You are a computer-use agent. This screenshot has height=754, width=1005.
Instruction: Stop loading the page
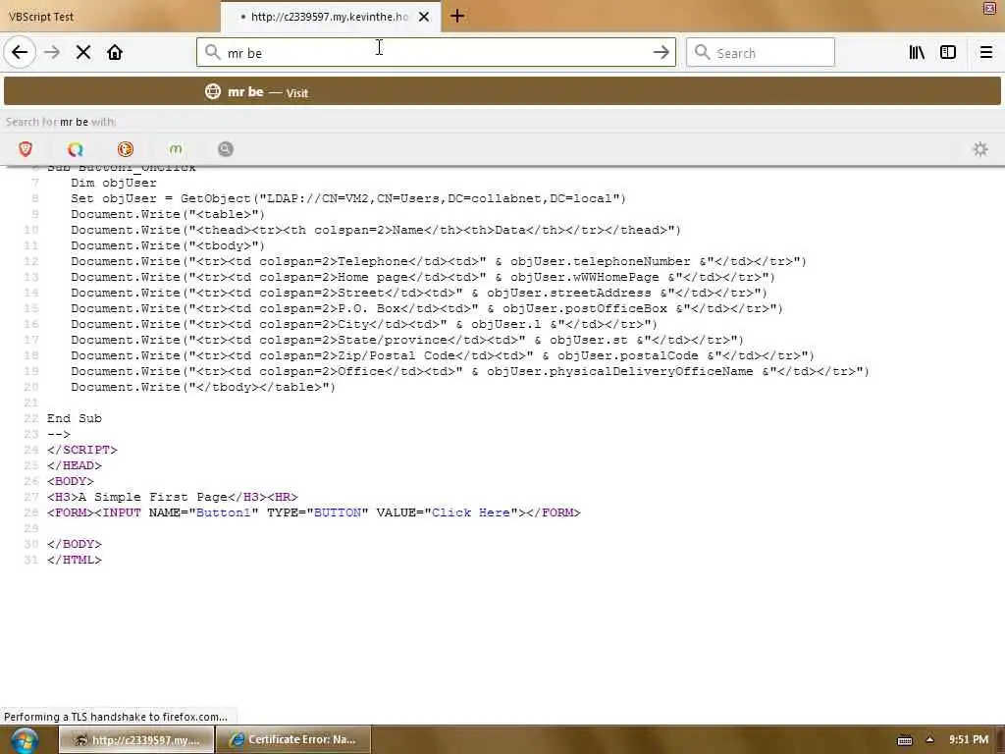(x=83, y=53)
